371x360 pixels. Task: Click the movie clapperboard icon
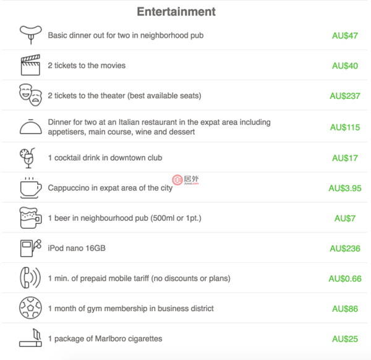(30, 65)
